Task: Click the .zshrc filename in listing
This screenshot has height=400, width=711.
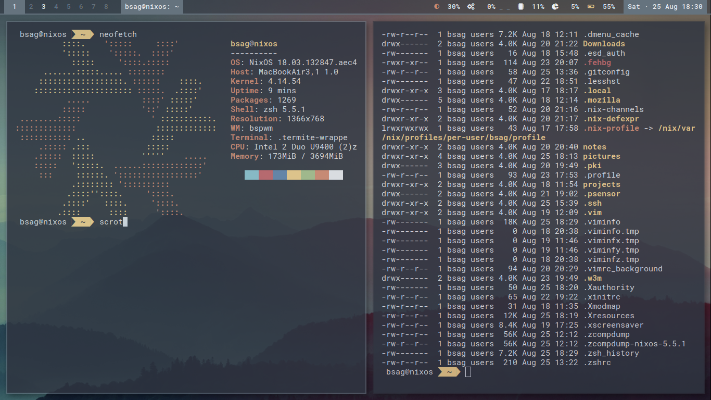Action: tap(597, 362)
